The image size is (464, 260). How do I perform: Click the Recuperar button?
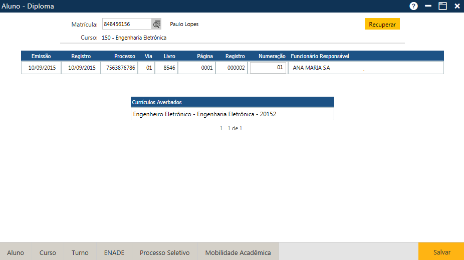coord(382,24)
